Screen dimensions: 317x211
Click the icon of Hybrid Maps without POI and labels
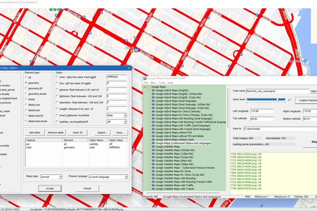(153, 136)
